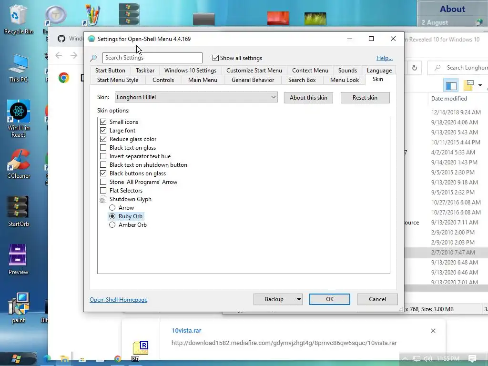The height and width of the screenshot is (366, 488).
Task: Click the Chrome logo on the browser page
Action: pos(64,78)
